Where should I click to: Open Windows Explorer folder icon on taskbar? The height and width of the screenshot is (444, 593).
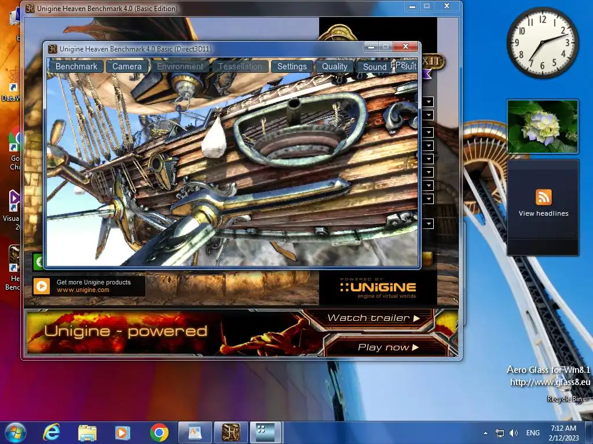[87, 432]
